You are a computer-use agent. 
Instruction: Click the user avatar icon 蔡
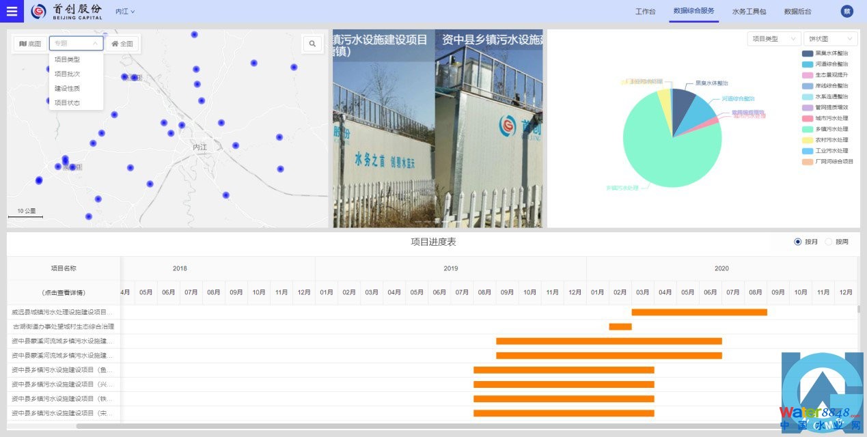[x=847, y=11]
